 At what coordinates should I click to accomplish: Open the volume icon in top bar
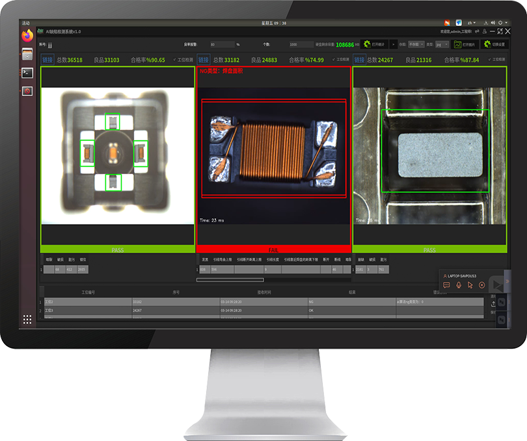click(493, 23)
